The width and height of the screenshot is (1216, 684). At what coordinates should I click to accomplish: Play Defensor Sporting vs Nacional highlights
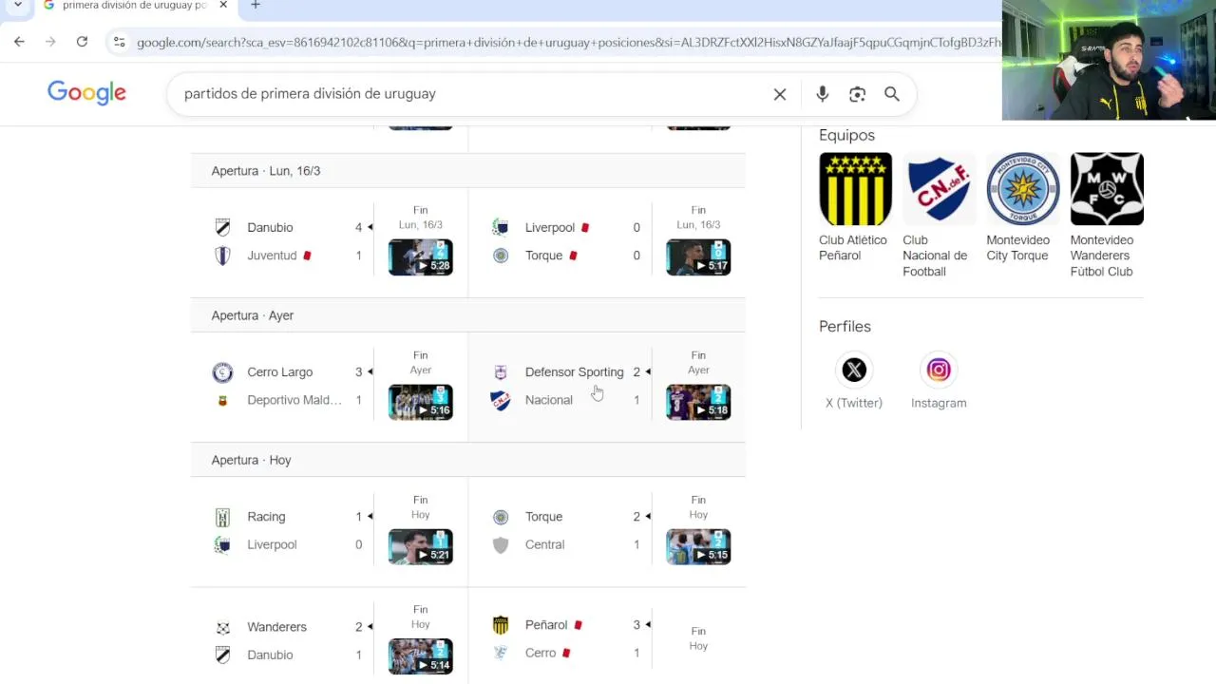(698, 402)
